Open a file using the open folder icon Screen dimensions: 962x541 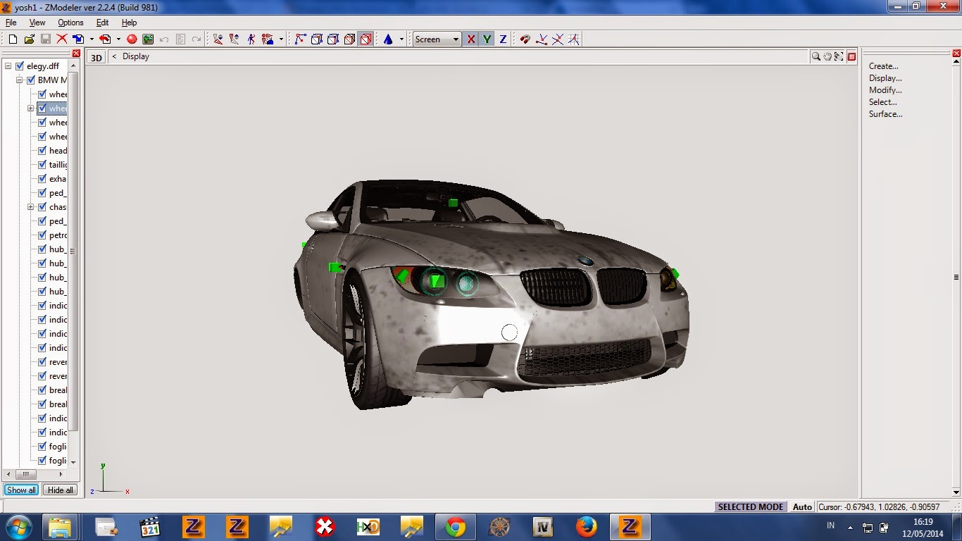click(28, 39)
